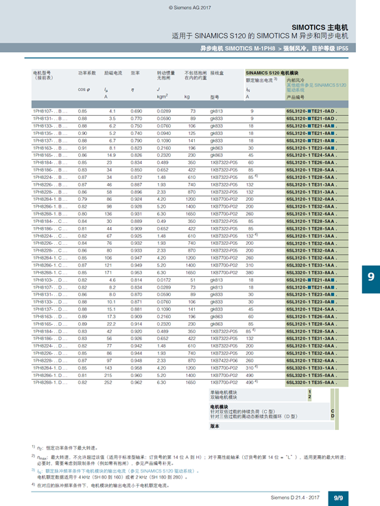Click the 异步电机 SIMOTICS M-1PH8 section banner
The height and width of the screenshot is (506, 380).
274,49
